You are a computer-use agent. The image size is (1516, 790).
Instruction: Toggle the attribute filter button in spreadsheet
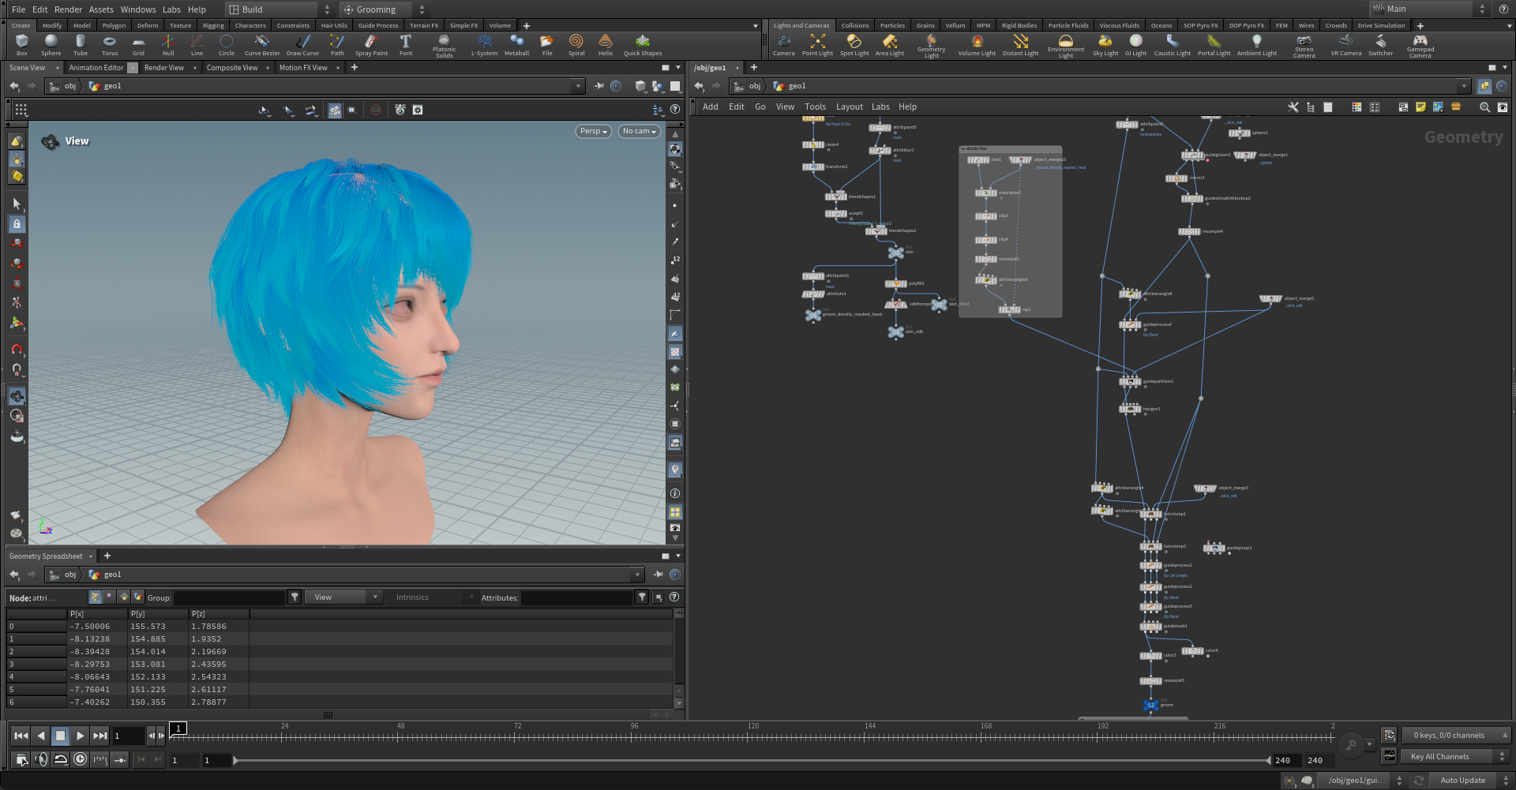click(x=642, y=597)
